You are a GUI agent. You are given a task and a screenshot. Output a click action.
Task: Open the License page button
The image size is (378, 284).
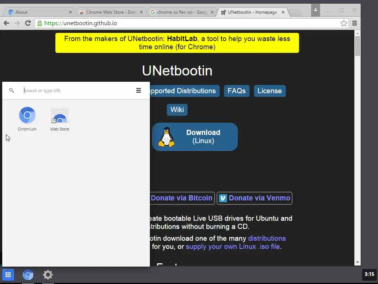coord(269,91)
